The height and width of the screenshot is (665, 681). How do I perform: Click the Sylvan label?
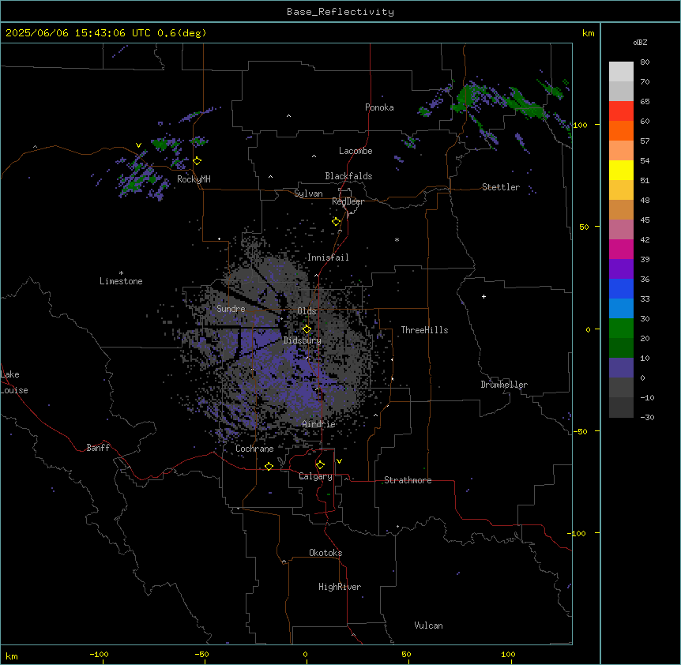pyautogui.click(x=308, y=193)
